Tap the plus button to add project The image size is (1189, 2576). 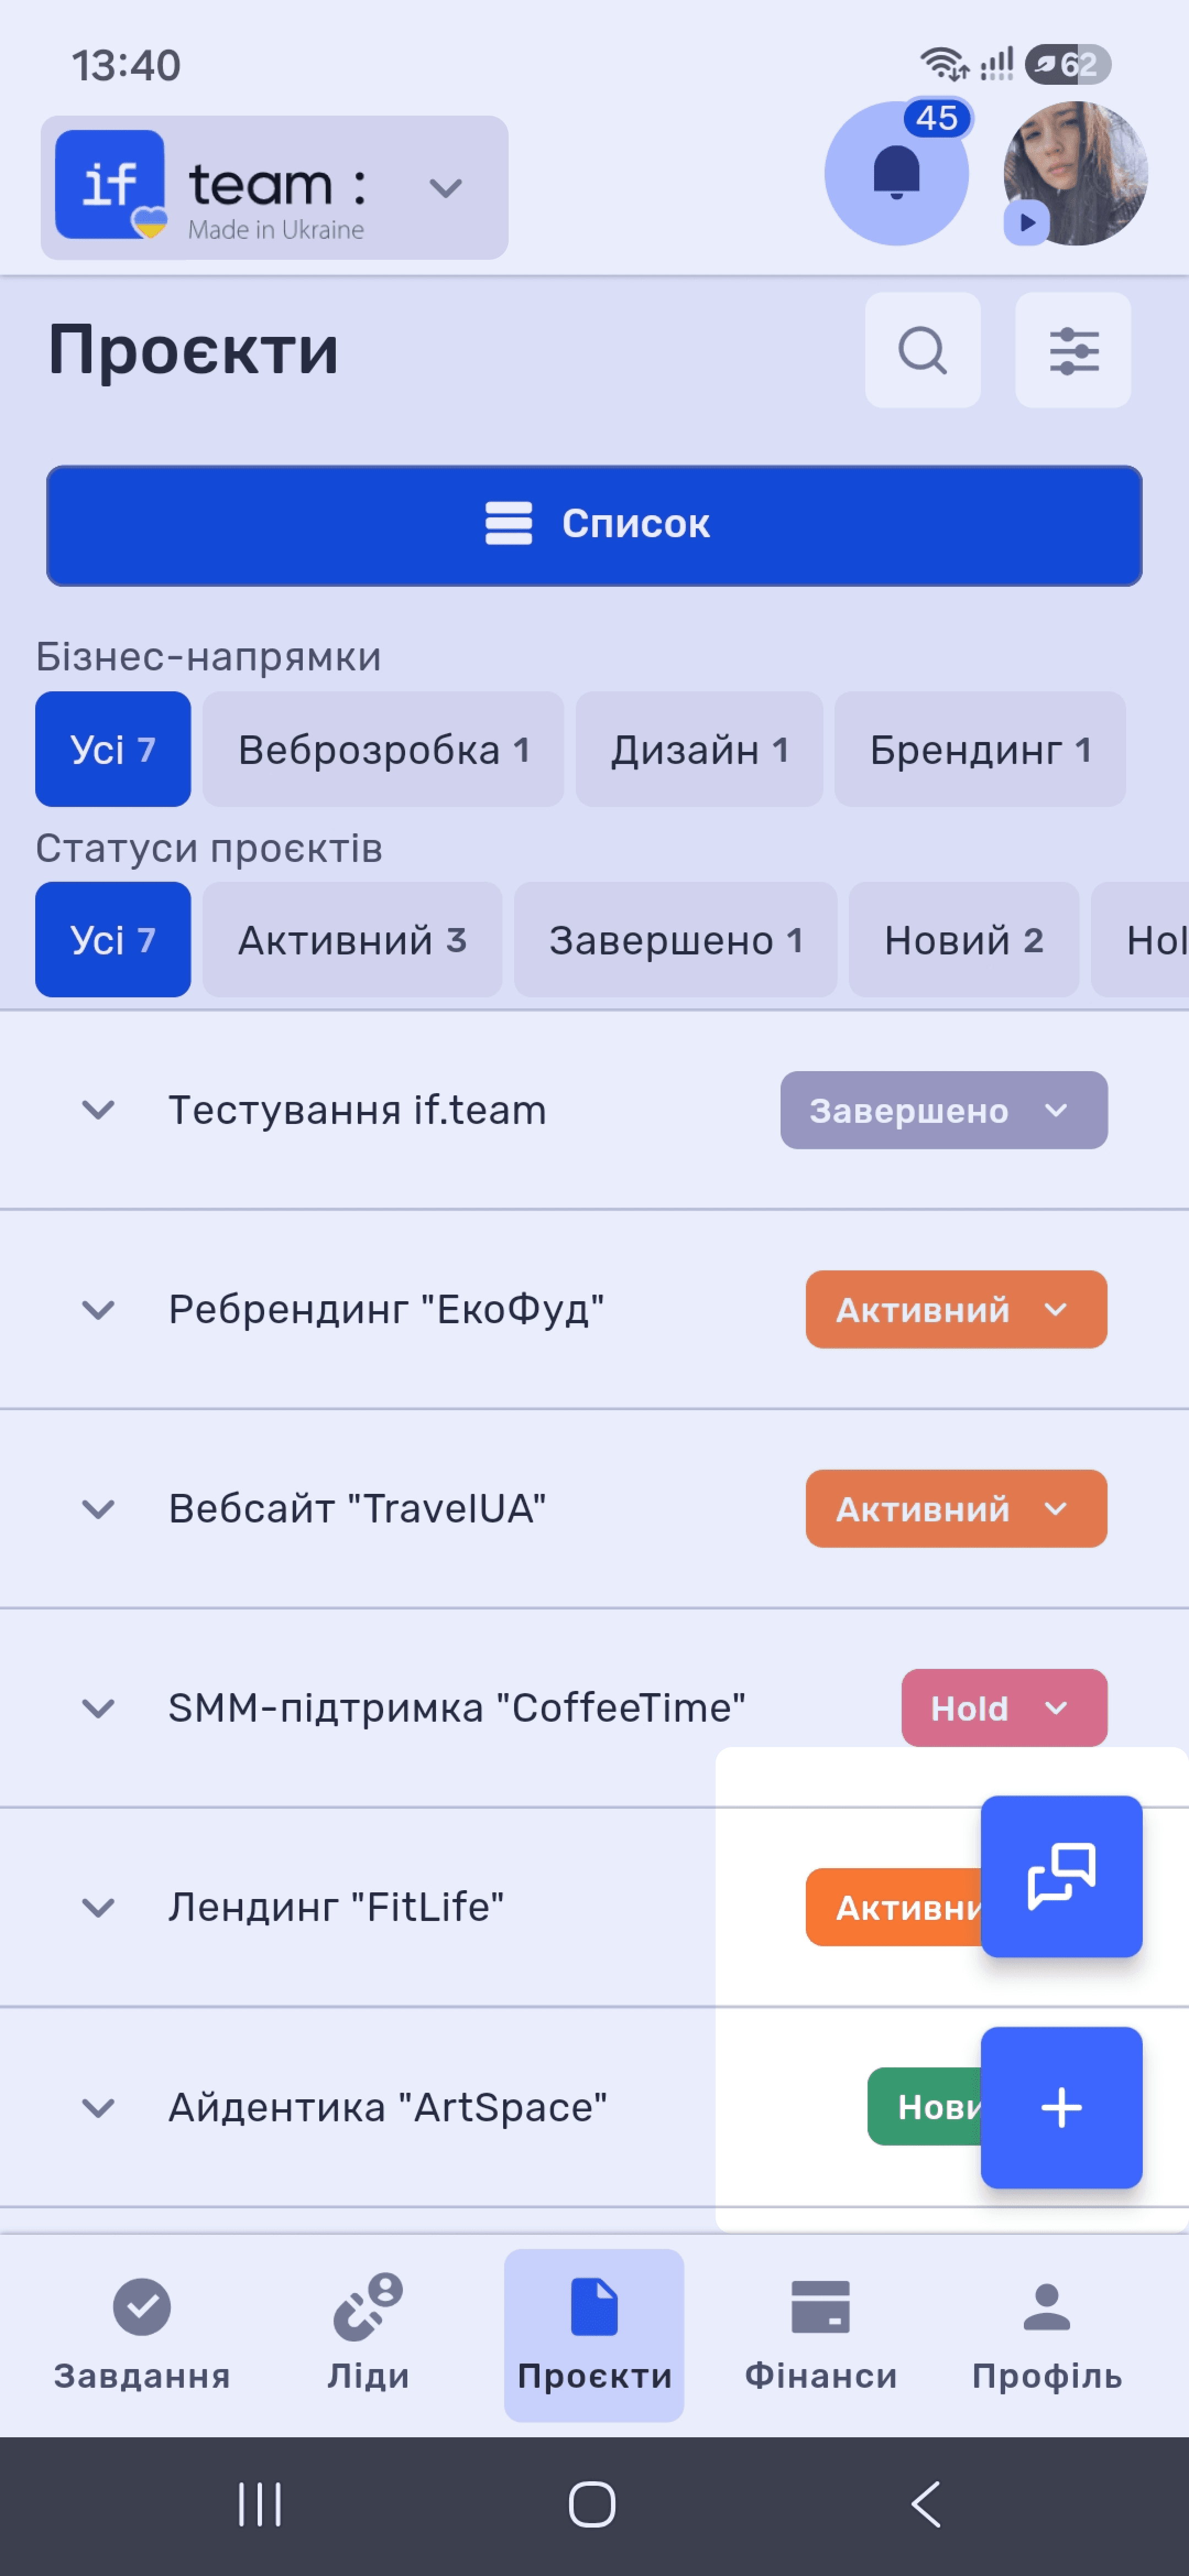click(x=1061, y=2107)
